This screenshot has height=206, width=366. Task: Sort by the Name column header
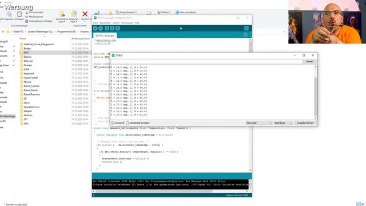pos(23,38)
